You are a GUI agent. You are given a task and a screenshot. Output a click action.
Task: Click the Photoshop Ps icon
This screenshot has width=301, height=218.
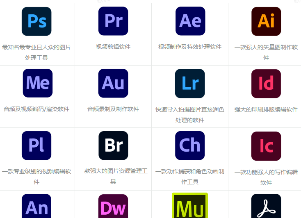tap(36, 21)
